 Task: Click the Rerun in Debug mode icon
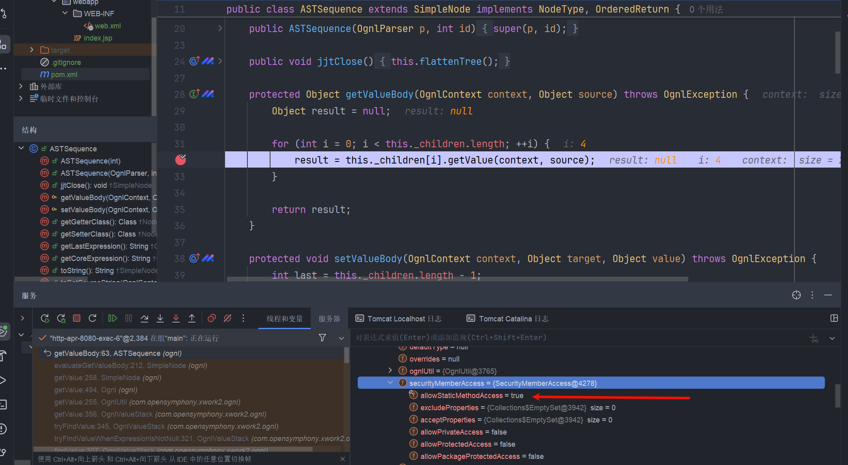[x=61, y=319]
